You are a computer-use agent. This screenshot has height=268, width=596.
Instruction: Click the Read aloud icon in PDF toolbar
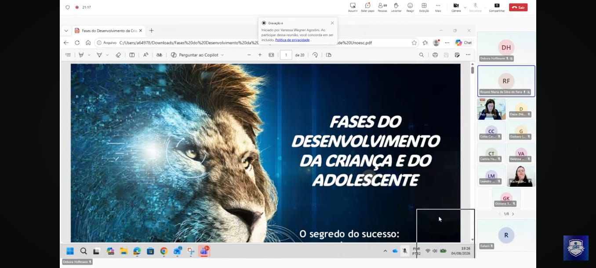pyautogui.click(x=145, y=55)
